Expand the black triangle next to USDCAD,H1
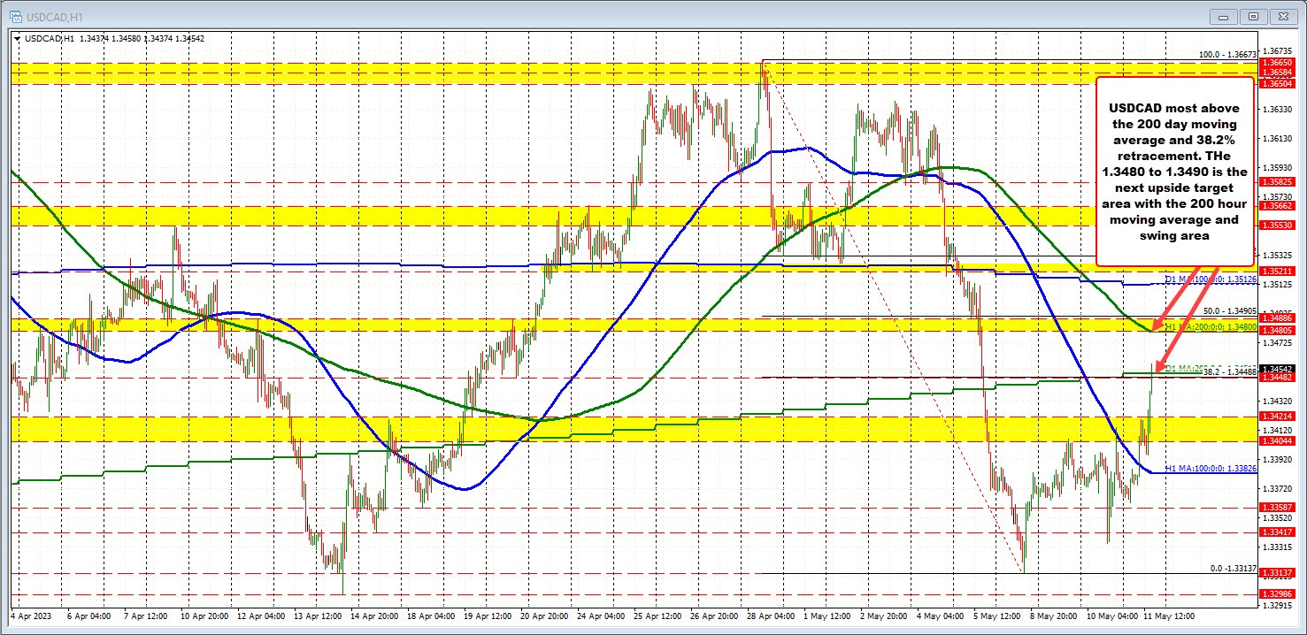 (x=19, y=38)
